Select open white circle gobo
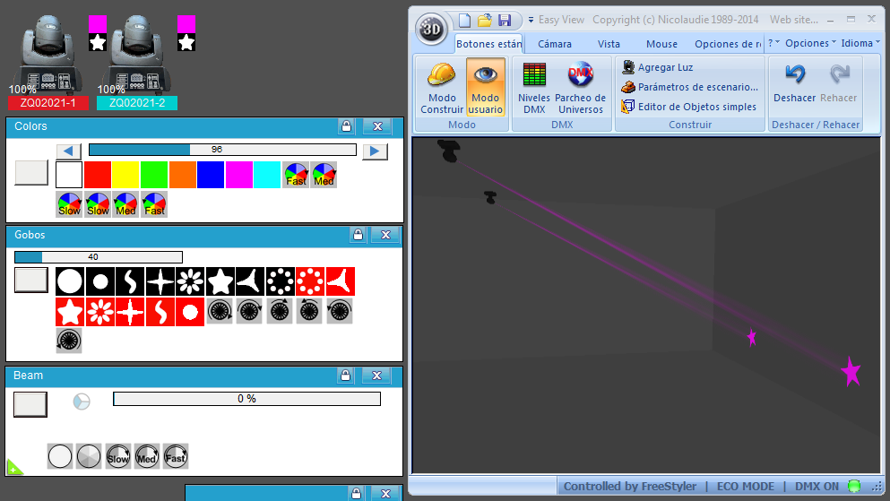 click(x=70, y=281)
